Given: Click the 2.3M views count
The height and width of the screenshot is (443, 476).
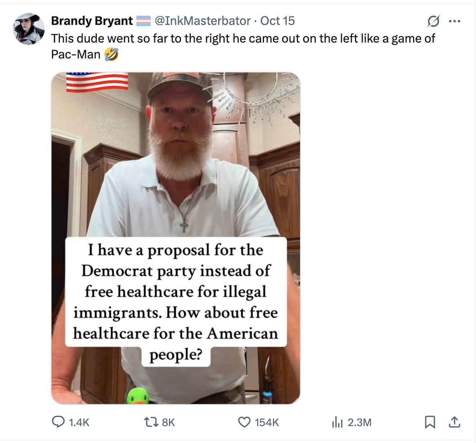Looking at the screenshot, I should [x=360, y=422].
